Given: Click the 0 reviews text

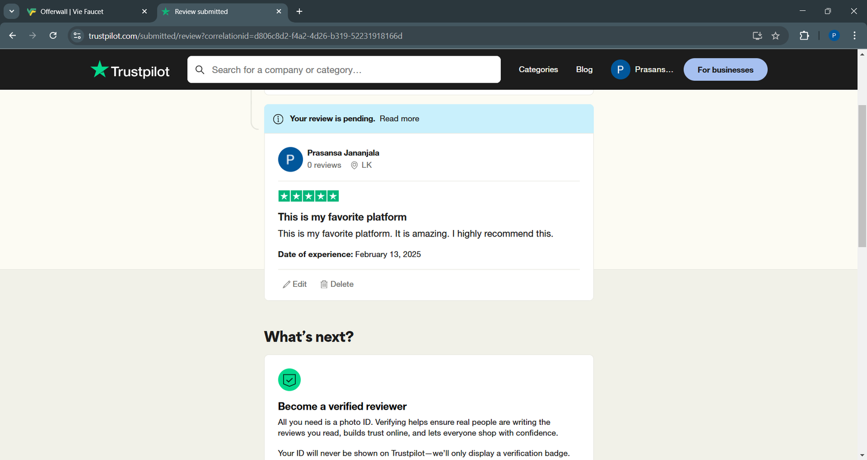Looking at the screenshot, I should pos(324,165).
